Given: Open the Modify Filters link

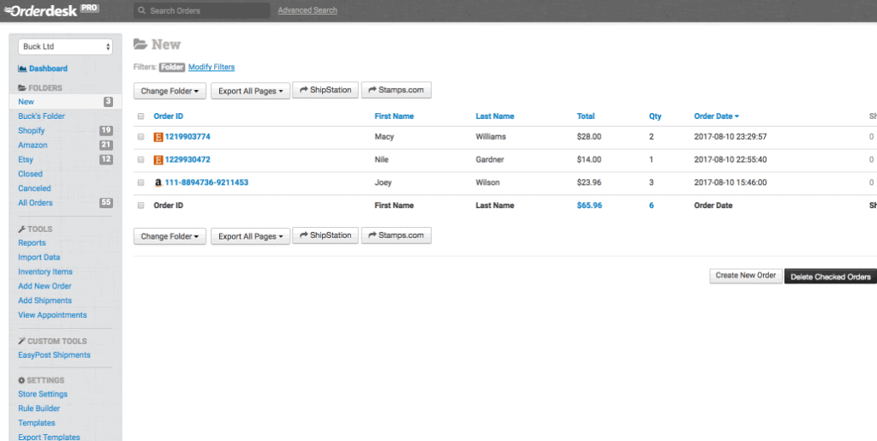Looking at the screenshot, I should click(211, 67).
